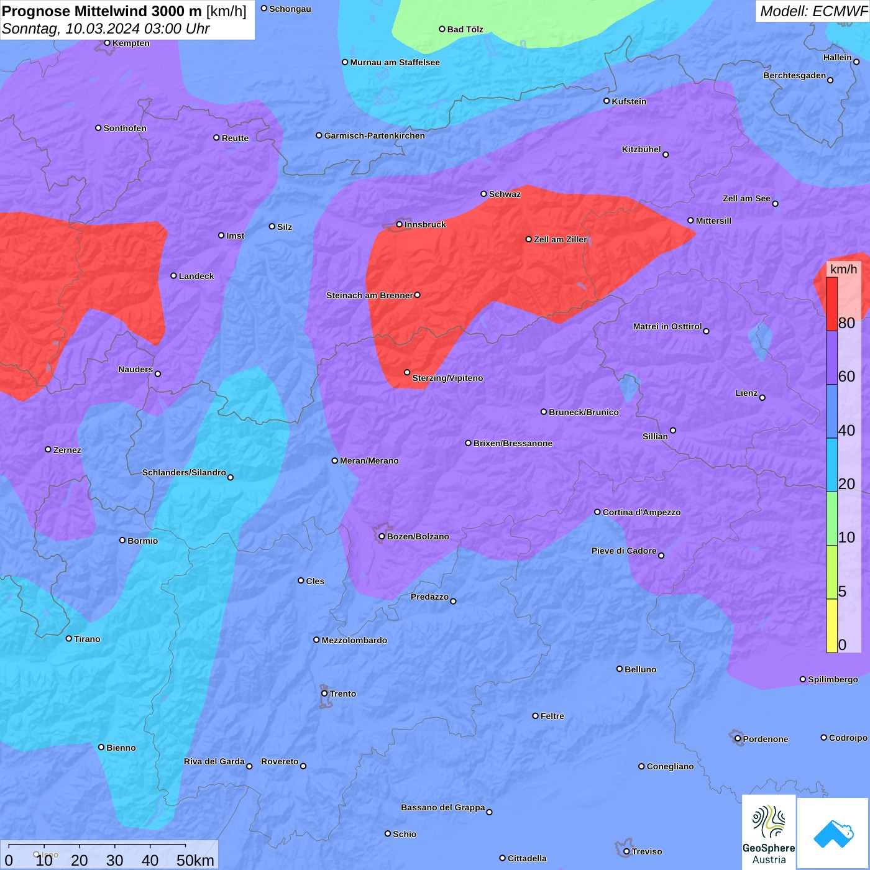
Task: Click the 'Feltre' label
Action: point(552,716)
